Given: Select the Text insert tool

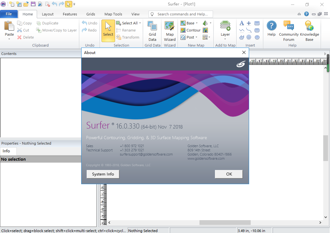Looking at the screenshot, I should [x=242, y=23].
